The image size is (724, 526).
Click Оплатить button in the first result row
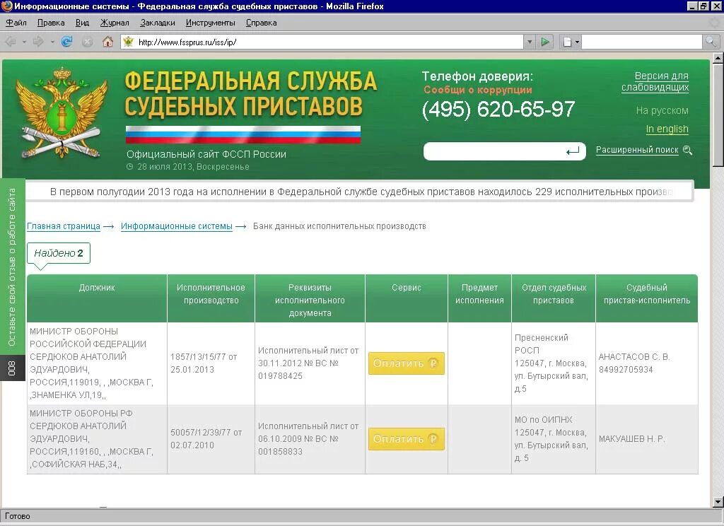[406, 364]
